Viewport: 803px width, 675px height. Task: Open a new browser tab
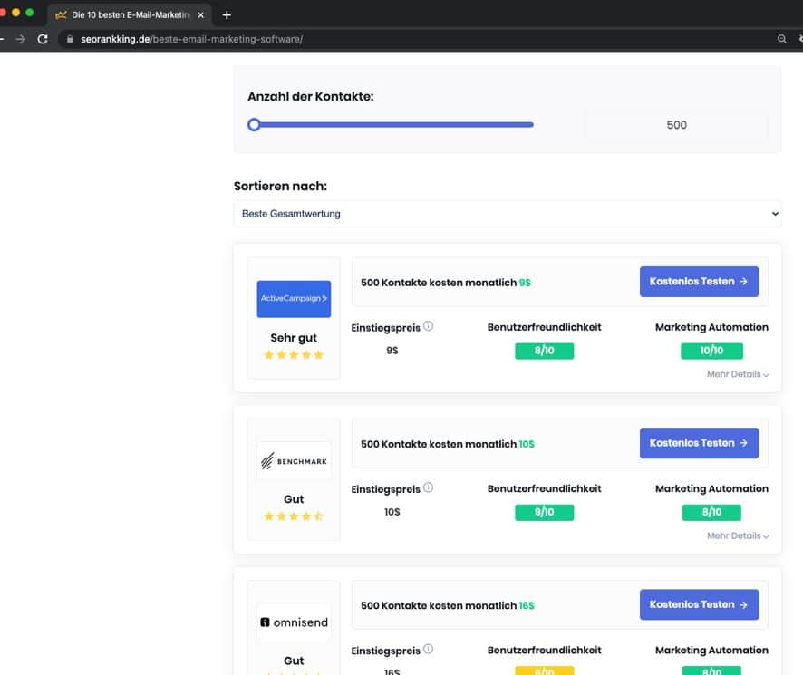(x=227, y=14)
